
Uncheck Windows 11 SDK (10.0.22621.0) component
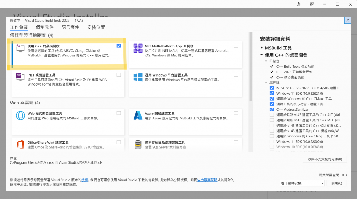click(272, 93)
